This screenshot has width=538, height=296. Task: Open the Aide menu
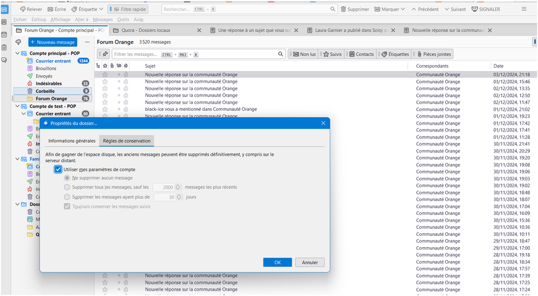pos(138,19)
